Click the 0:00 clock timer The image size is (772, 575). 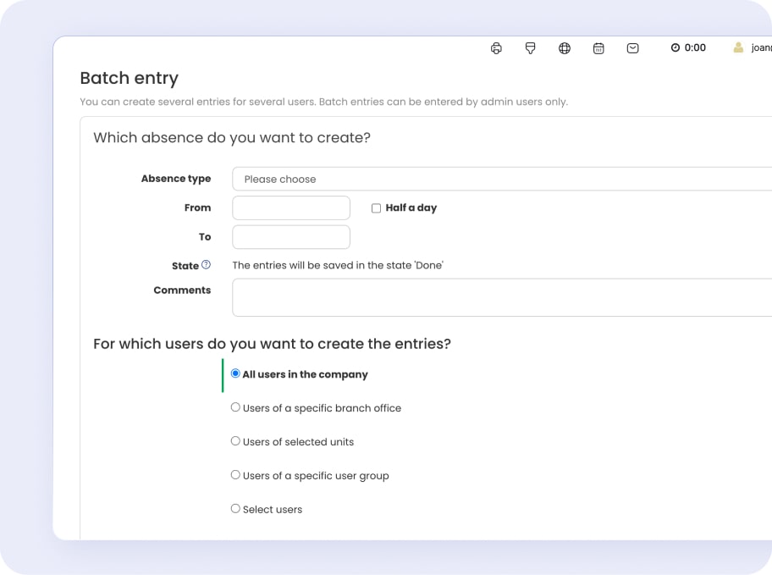(x=688, y=48)
